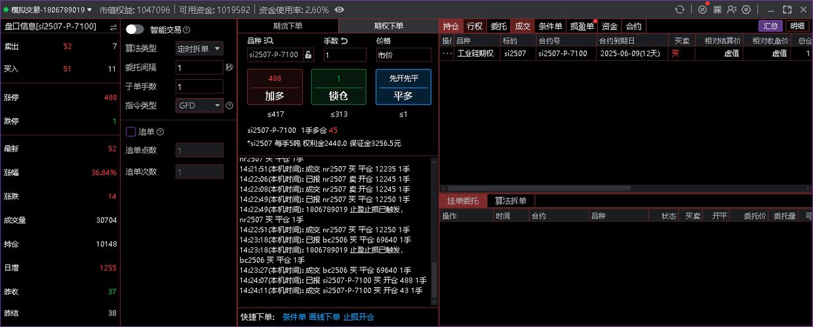Expand the 指令类型 GFD dropdown

point(199,105)
